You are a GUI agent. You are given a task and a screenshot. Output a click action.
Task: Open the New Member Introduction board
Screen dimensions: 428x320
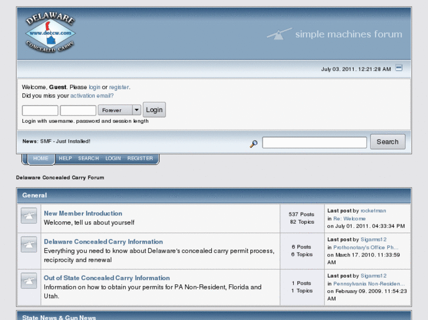click(x=83, y=213)
